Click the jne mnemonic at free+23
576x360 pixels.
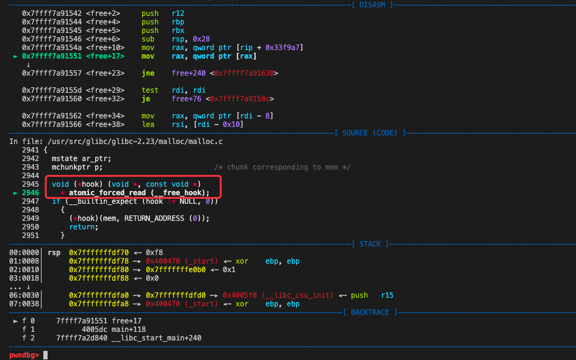[x=148, y=73]
